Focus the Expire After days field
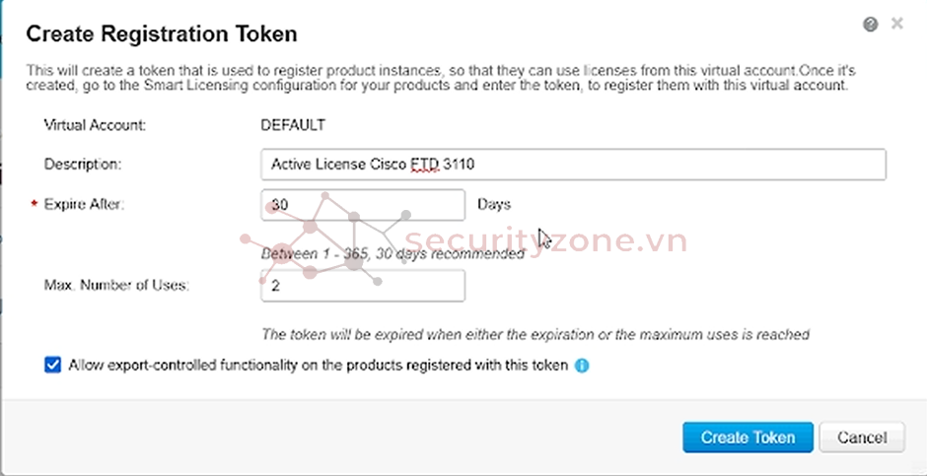 [x=363, y=205]
